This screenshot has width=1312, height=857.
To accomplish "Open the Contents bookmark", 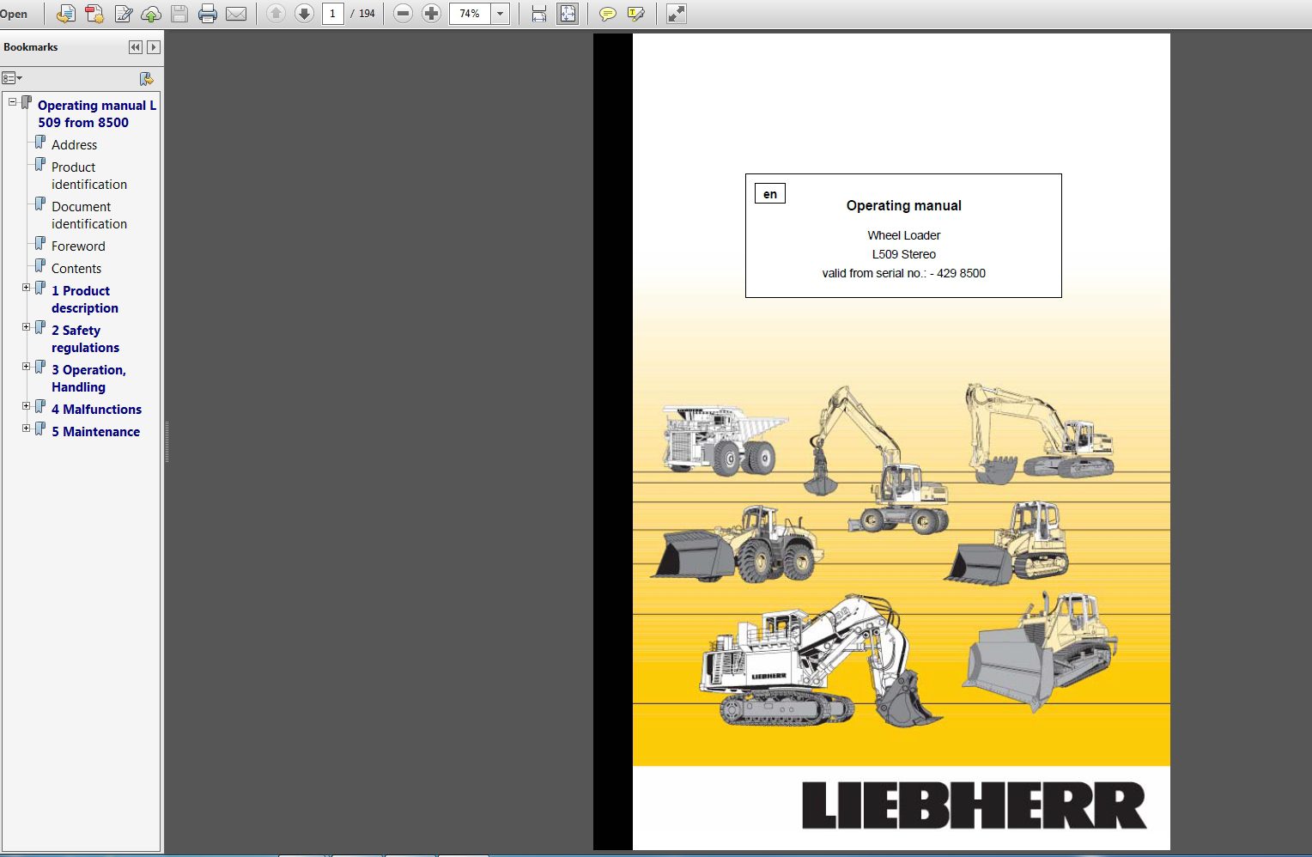I will [76, 268].
